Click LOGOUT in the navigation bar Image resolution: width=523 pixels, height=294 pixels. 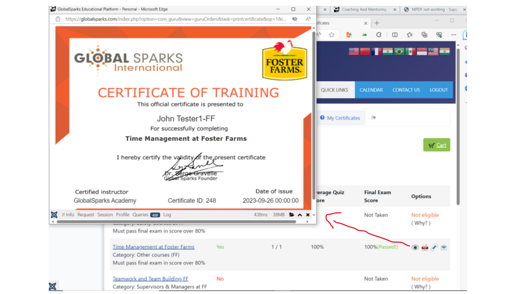pos(439,90)
